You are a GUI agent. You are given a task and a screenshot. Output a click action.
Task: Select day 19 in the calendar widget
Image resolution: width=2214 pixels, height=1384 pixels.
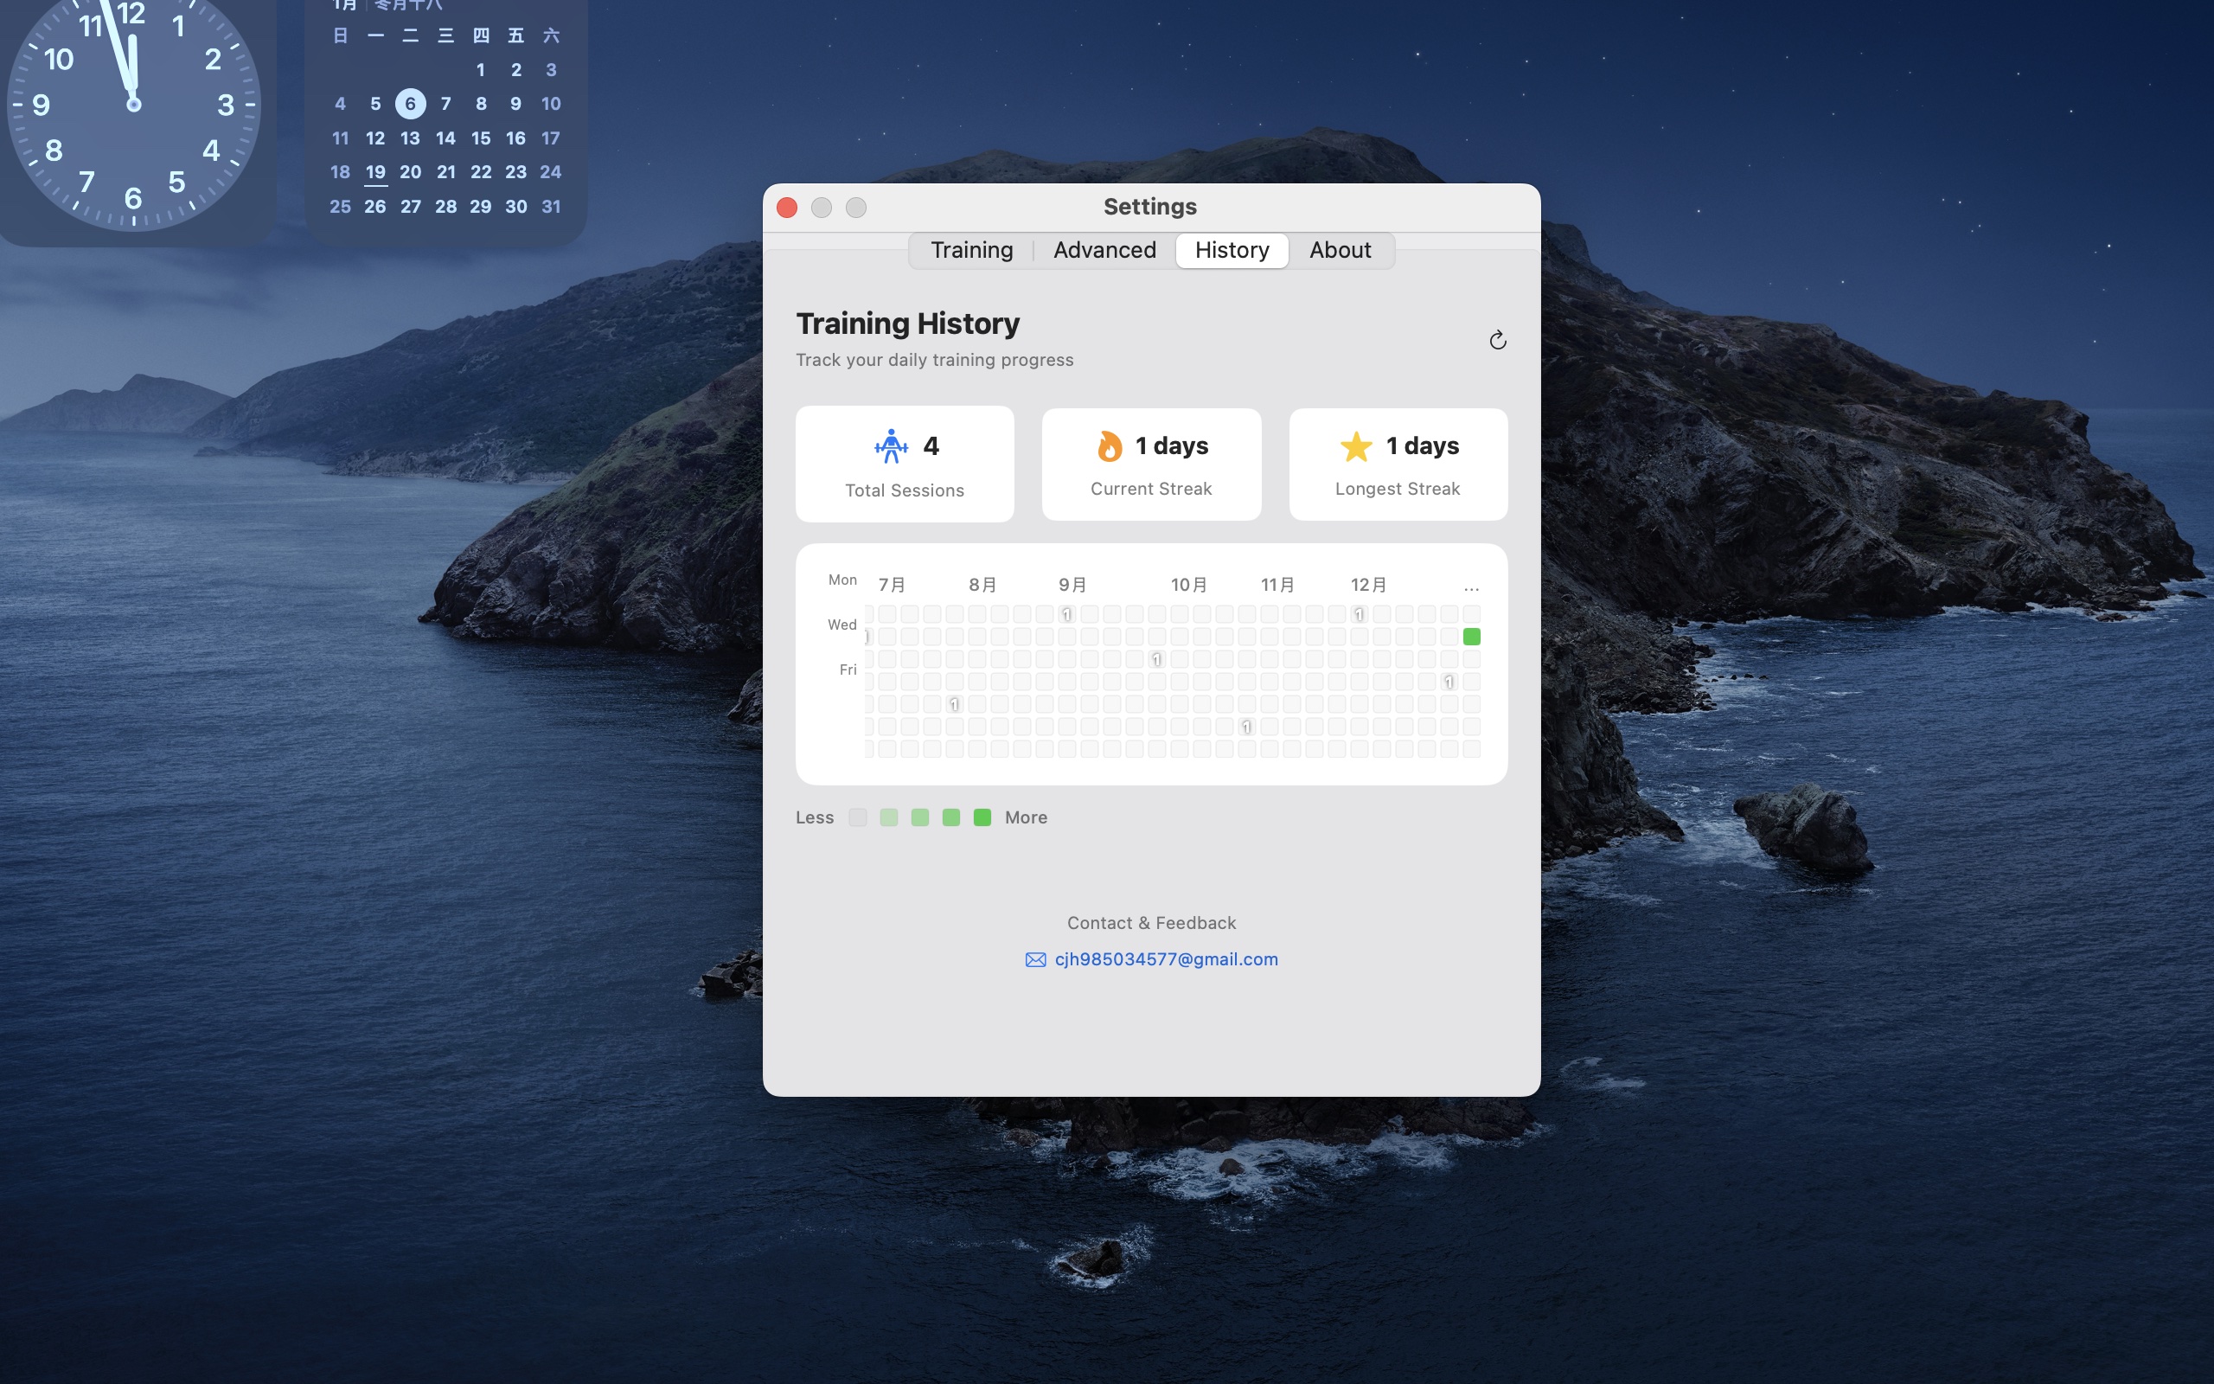[x=375, y=172]
